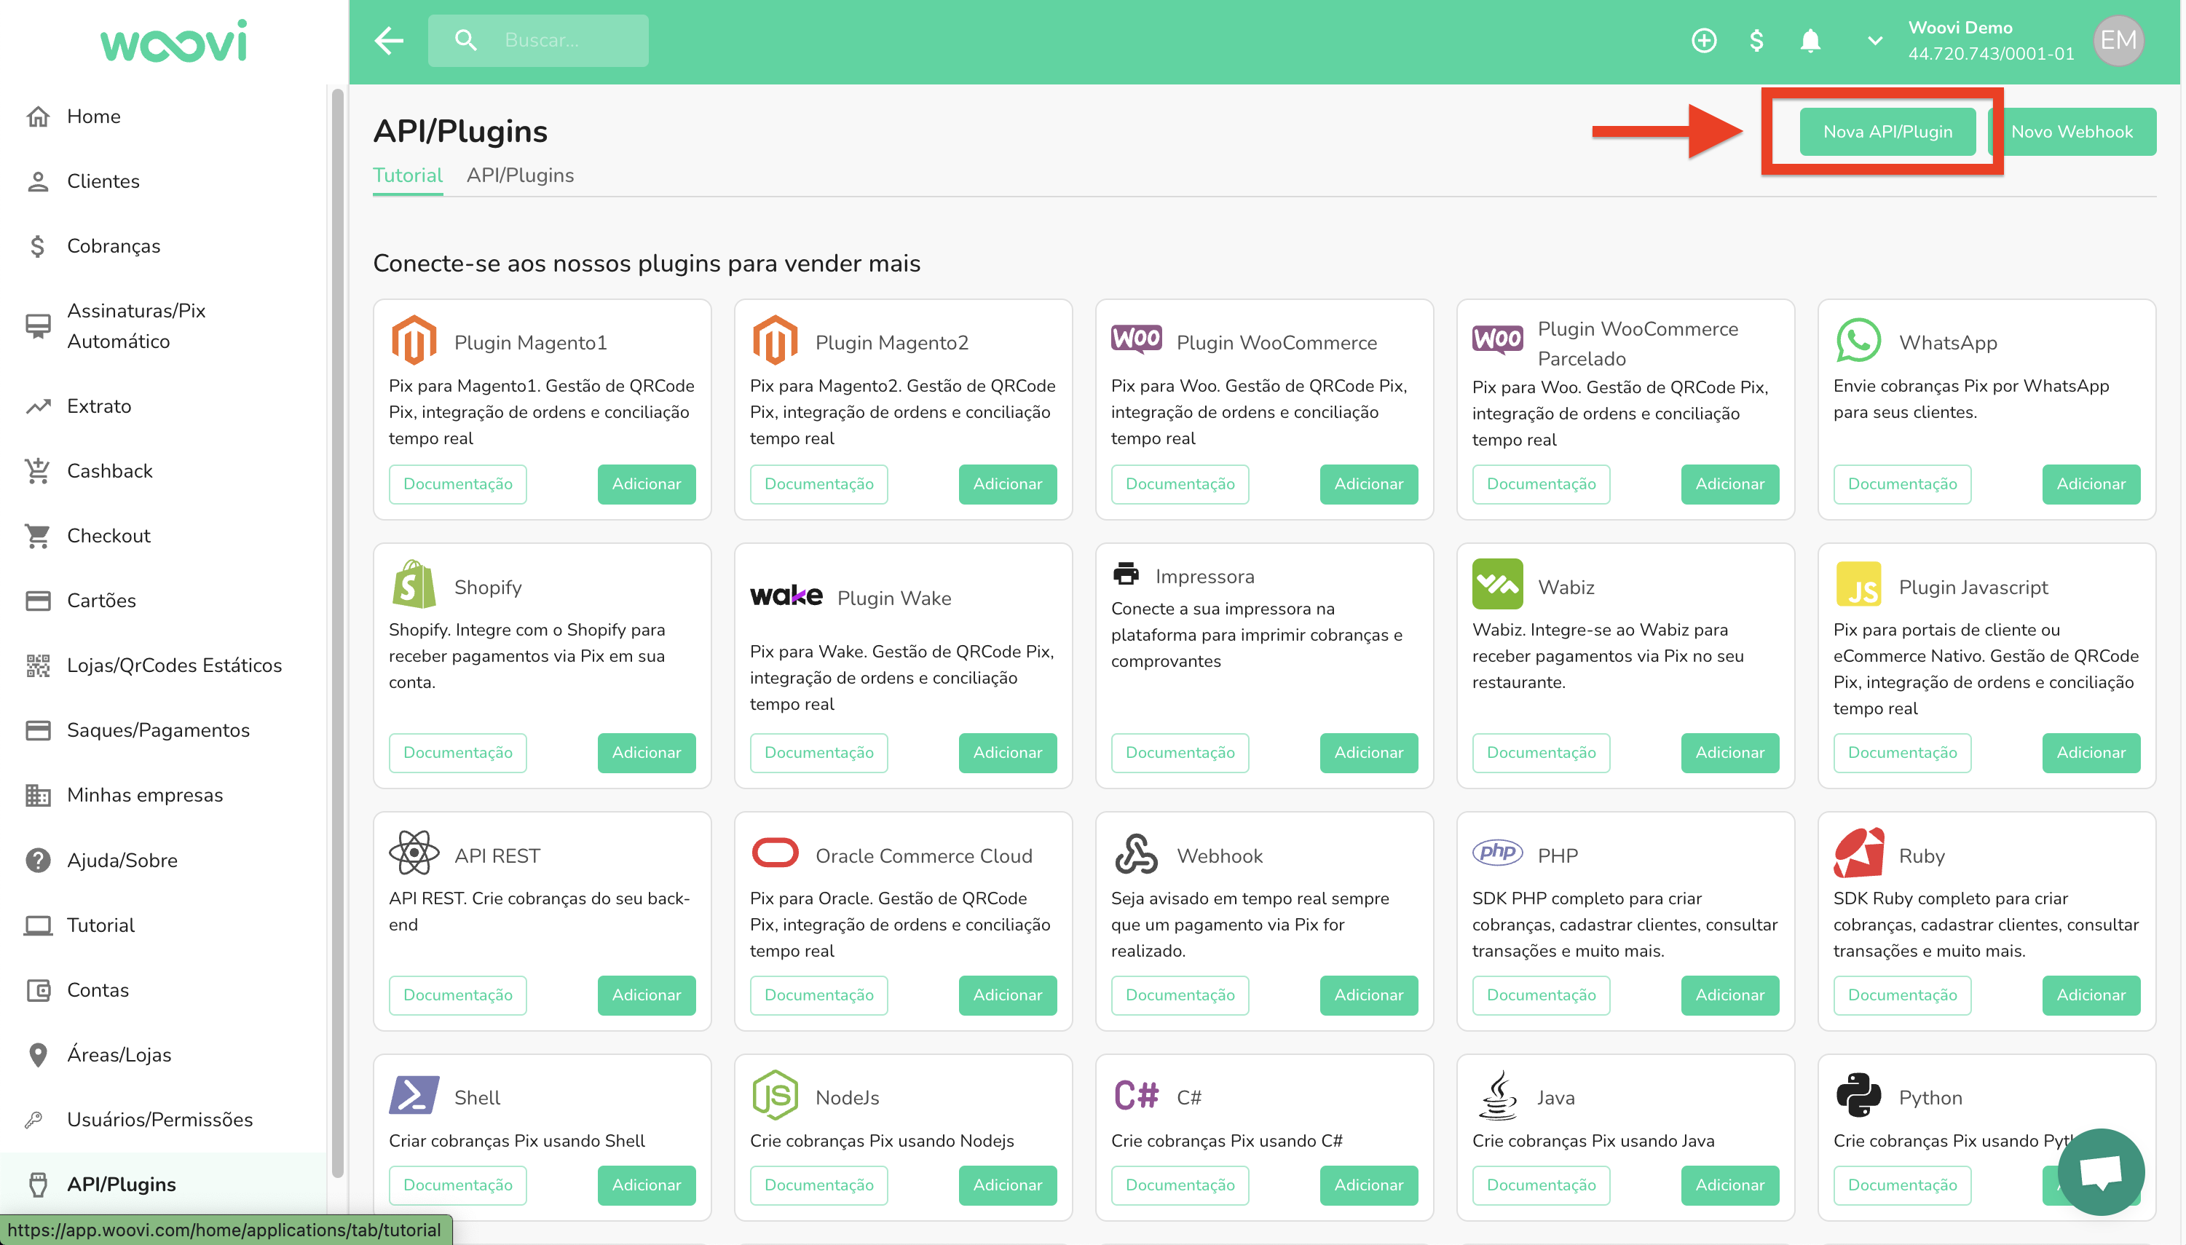Open Cobranças in the sidebar
2186x1245 pixels.
tap(113, 245)
